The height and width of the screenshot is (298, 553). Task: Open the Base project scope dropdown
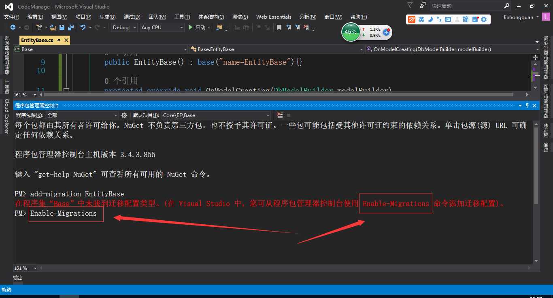pos(100,49)
